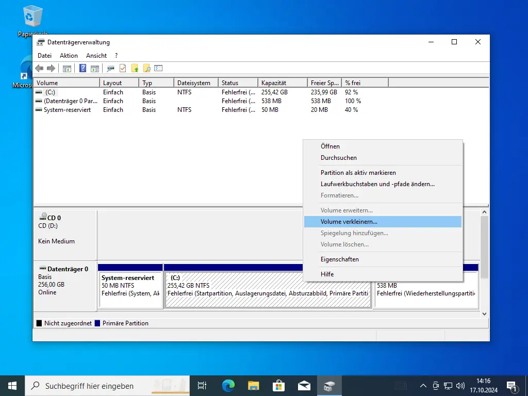Screen dimensions: 528x396
Task: Click the action pane toolbar icon
Action: (94, 68)
